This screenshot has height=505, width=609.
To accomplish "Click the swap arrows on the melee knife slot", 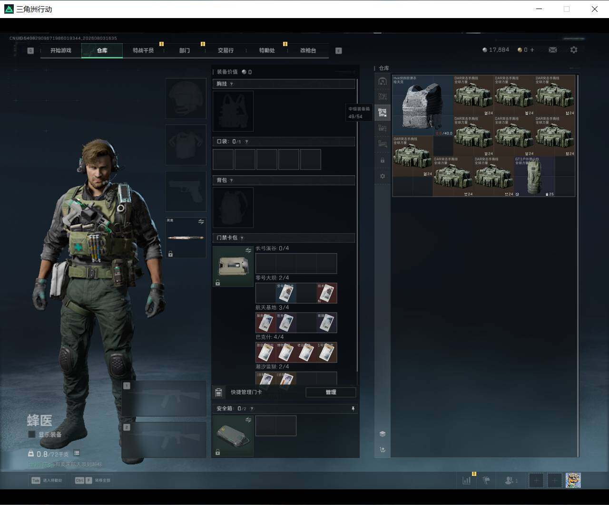I will point(201,222).
